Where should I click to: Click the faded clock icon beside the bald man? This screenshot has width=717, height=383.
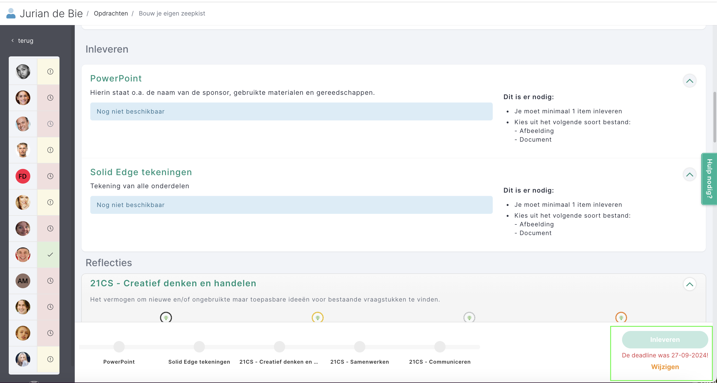(x=50, y=124)
